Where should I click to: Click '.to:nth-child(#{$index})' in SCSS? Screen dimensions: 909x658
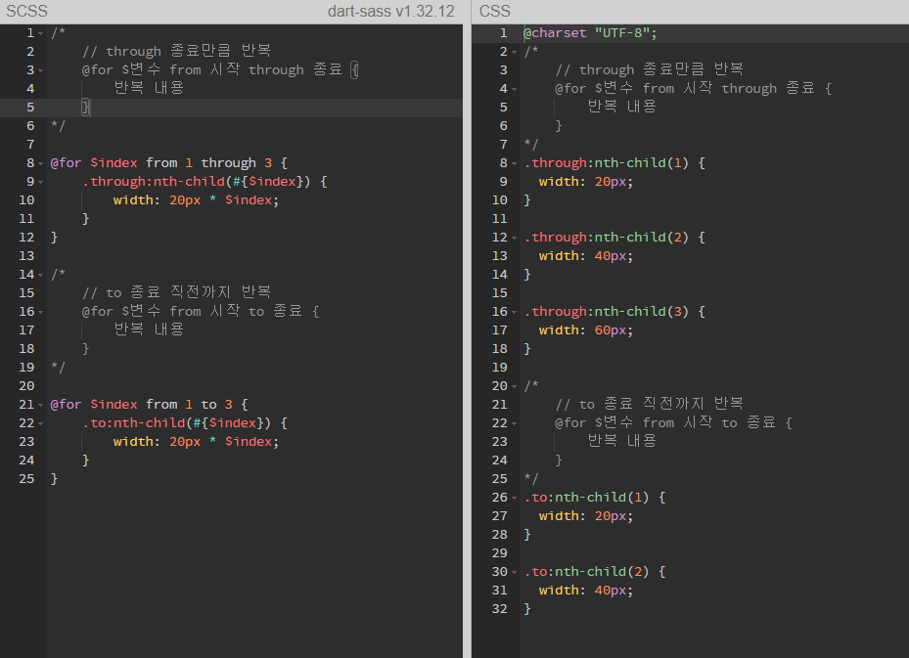tap(176, 422)
